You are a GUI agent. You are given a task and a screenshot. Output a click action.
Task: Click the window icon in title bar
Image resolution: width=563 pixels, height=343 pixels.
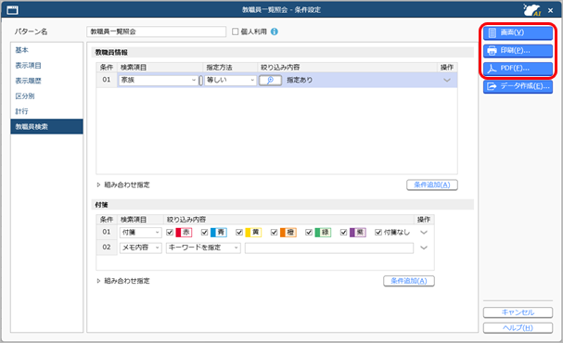[x=13, y=9]
